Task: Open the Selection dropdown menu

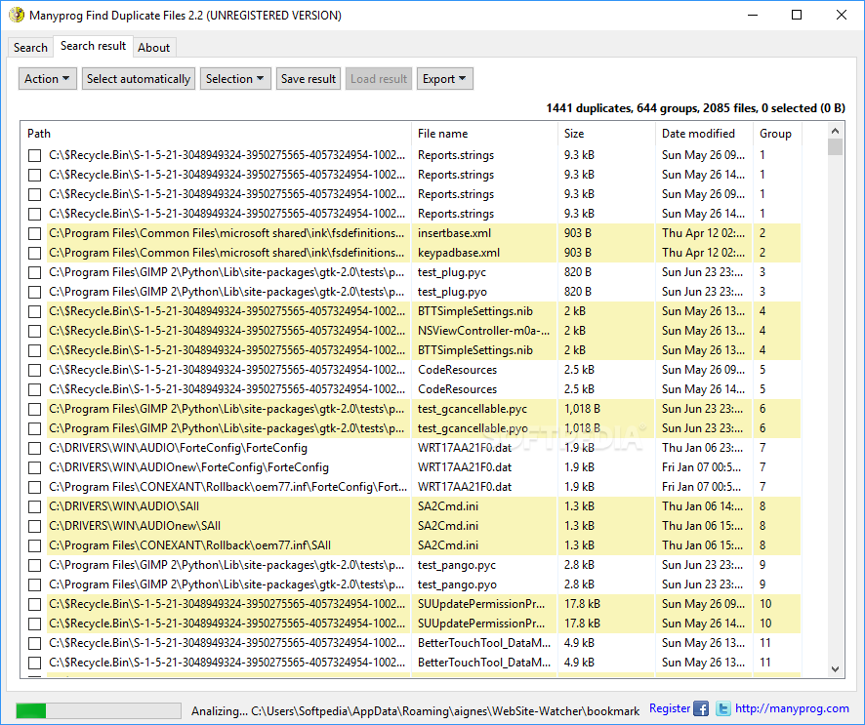Action: tap(235, 79)
